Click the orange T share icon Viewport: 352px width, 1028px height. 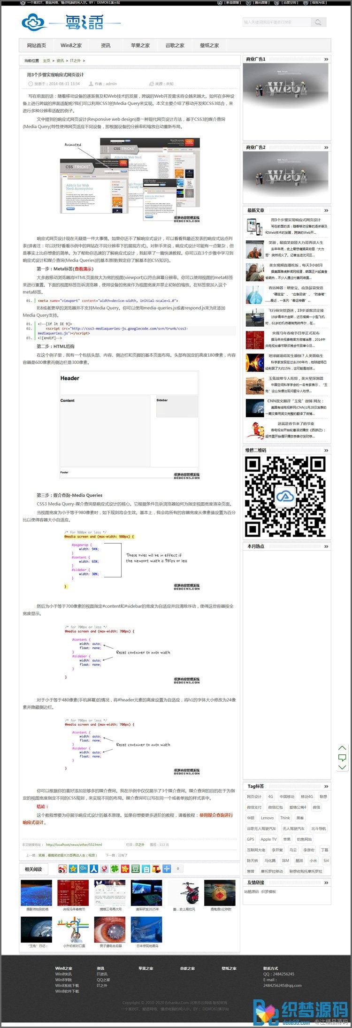tap(156, 869)
